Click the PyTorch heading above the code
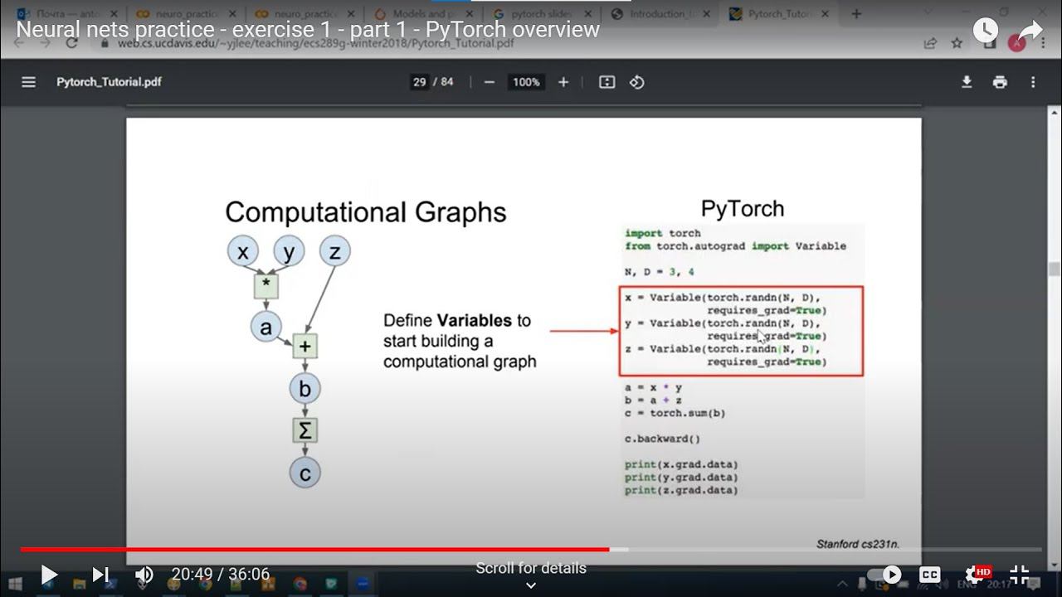This screenshot has width=1062, height=597. tap(743, 209)
